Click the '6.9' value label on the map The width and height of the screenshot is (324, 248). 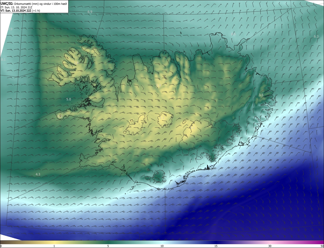(x=90, y=12)
